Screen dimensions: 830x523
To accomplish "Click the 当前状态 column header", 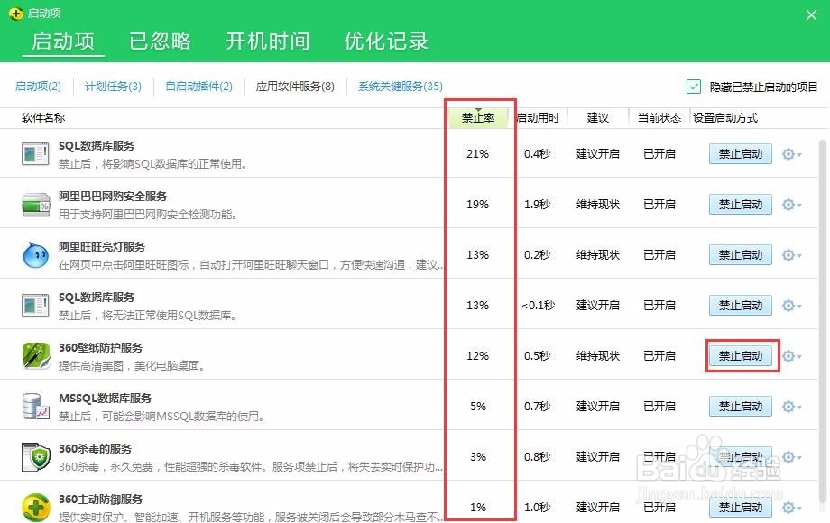I will tap(659, 118).
